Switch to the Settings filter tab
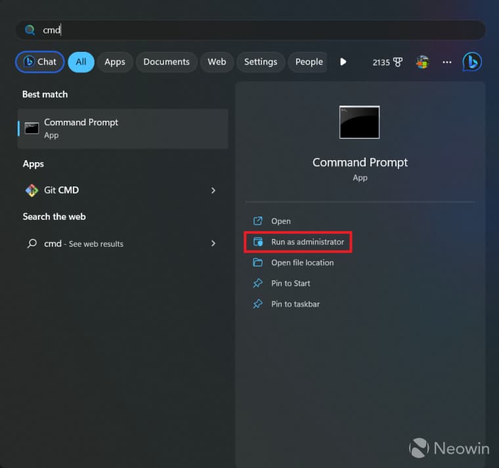This screenshot has width=499, height=468. click(261, 62)
